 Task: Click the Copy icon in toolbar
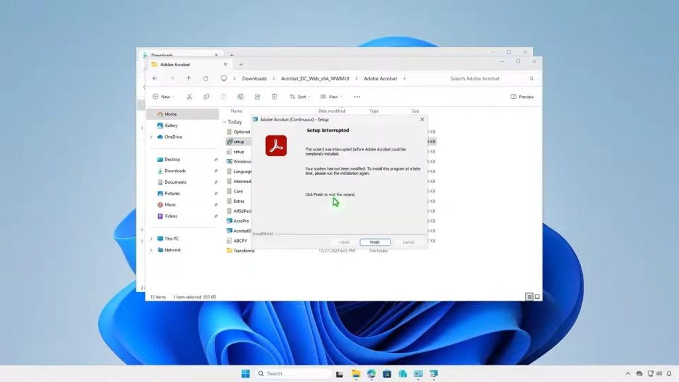coord(206,97)
